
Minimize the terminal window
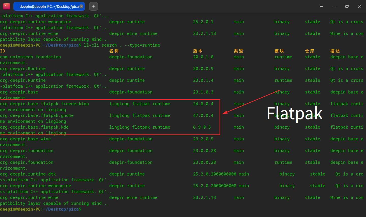334,6
